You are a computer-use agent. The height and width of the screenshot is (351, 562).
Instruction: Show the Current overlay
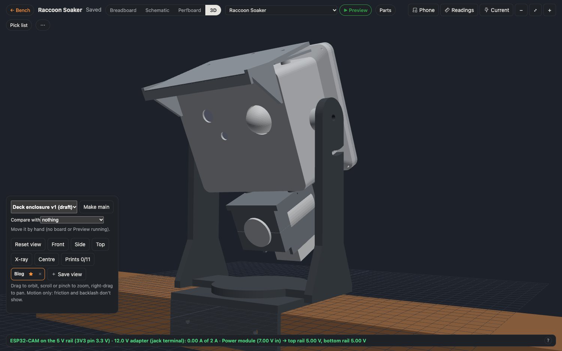496,10
